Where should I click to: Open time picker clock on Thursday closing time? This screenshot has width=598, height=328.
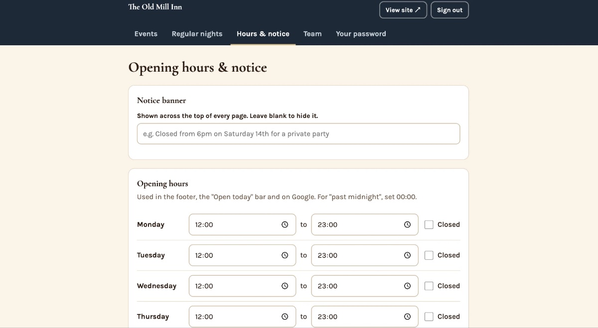[x=408, y=317]
